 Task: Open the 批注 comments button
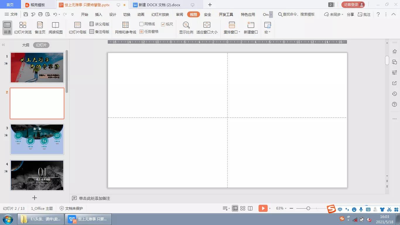tap(365, 14)
